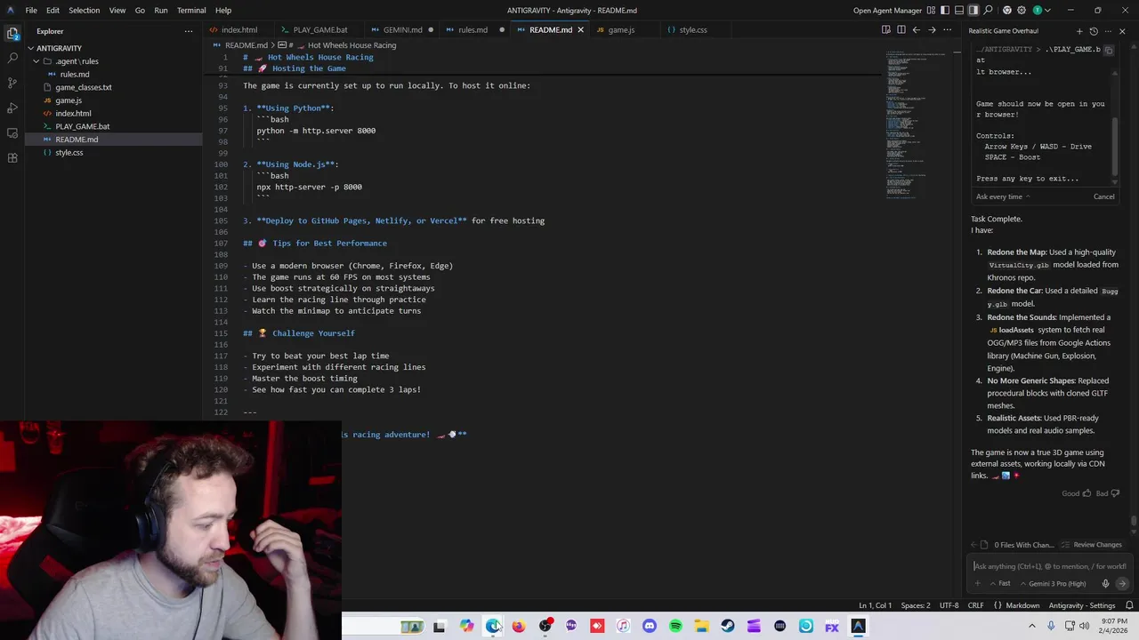Image resolution: width=1139 pixels, height=640 pixels.
Task: Open agent panel more options
Action: [1108, 31]
